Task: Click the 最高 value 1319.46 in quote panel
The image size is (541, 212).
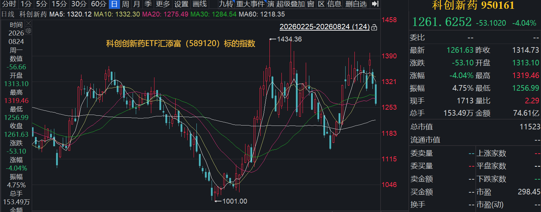Action: tap(526, 76)
